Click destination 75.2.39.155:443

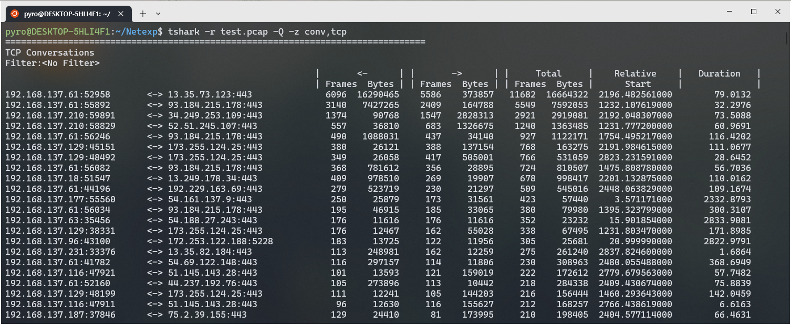click(207, 315)
